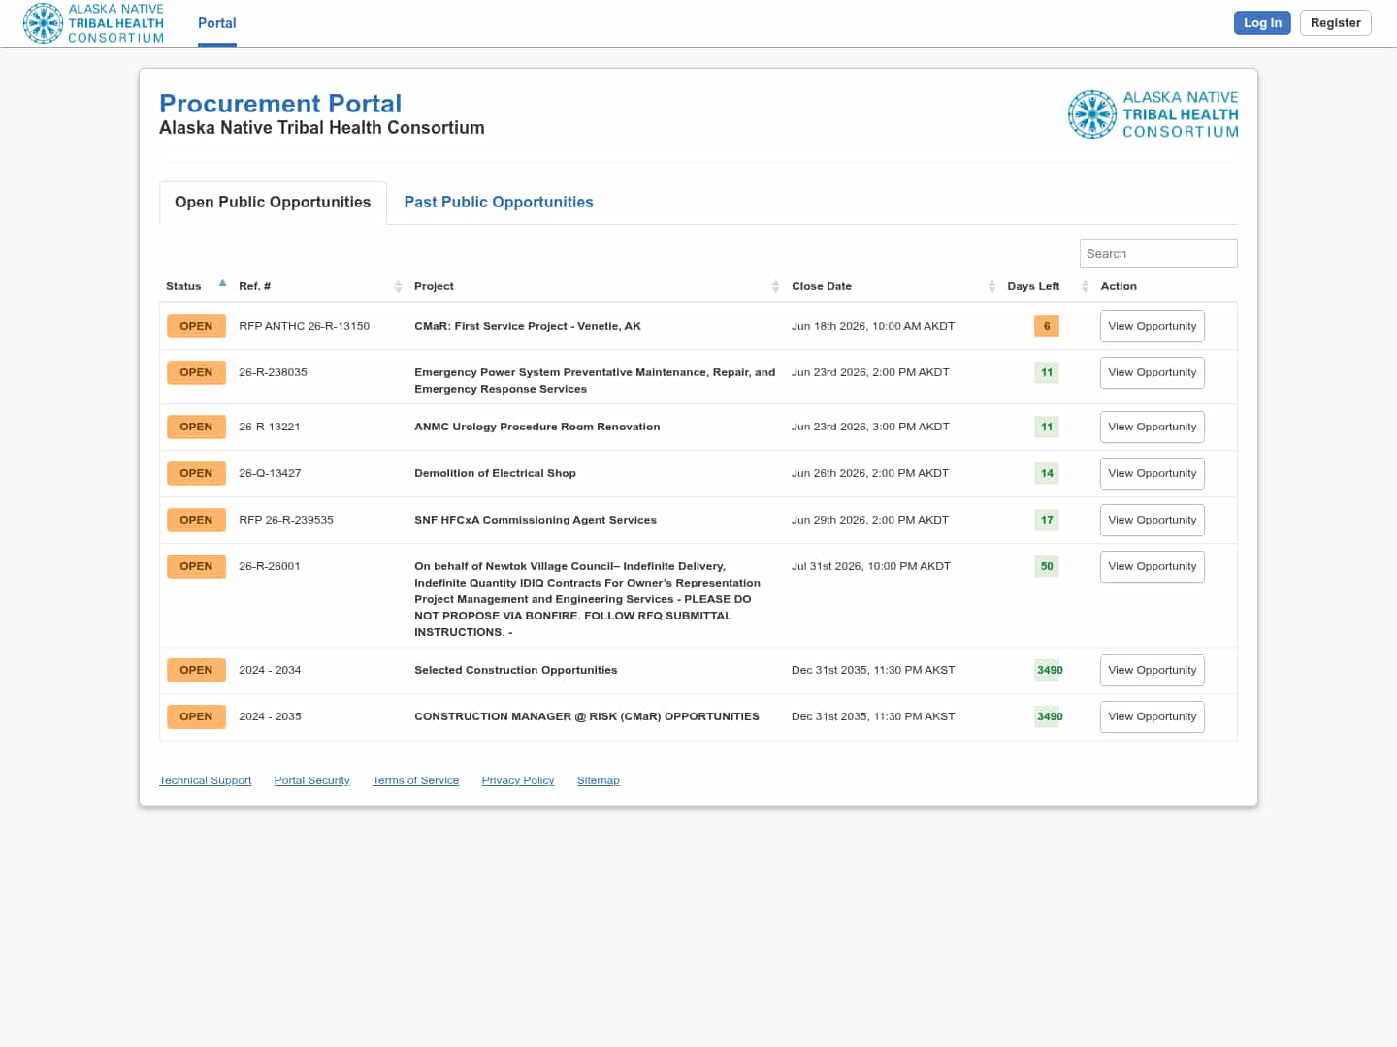Screen dimensions: 1397x1047
Task: Click close date 'Jun 23rd 2026, 3:00 PM AKDT'
Action: coord(870,427)
